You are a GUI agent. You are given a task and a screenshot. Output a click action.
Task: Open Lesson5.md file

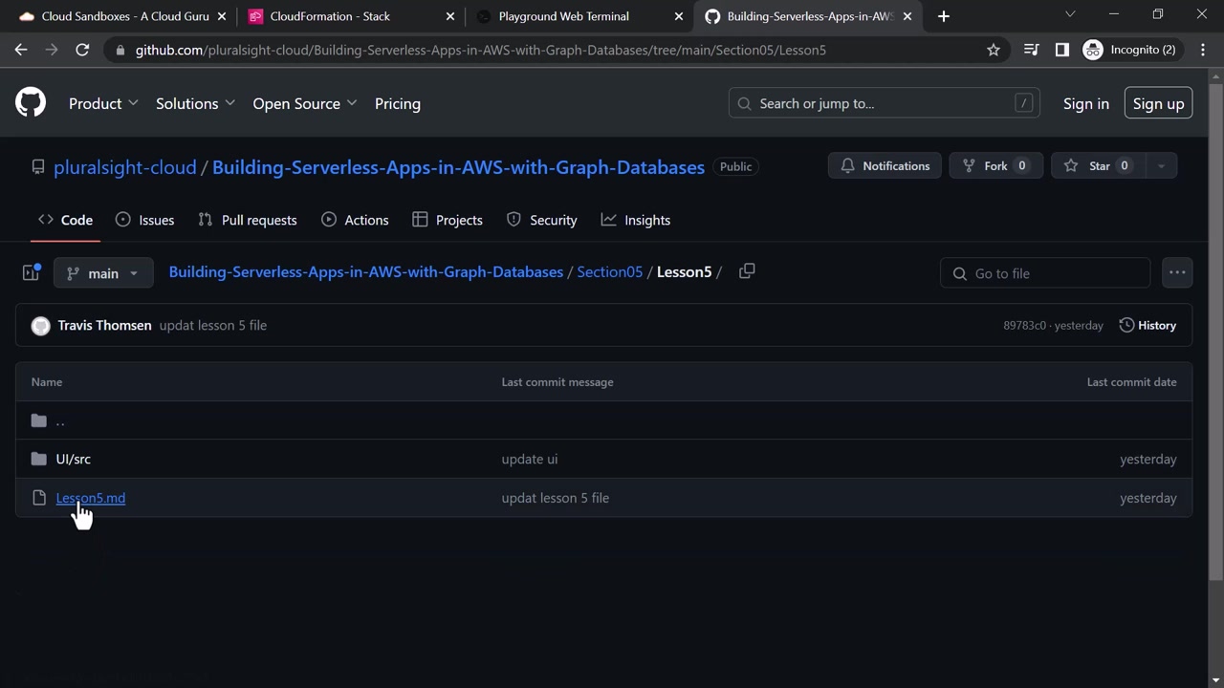pyautogui.click(x=91, y=498)
